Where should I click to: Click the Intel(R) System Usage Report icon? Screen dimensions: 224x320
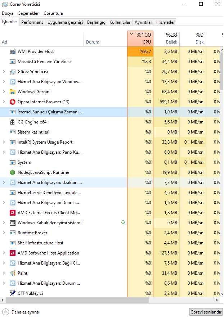(x=13, y=142)
